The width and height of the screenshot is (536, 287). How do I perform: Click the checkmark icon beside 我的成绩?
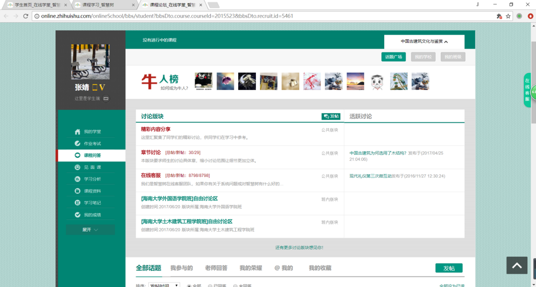78,215
